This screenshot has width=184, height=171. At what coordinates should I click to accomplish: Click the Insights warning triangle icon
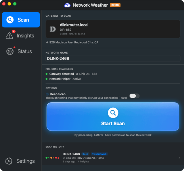[9, 36]
